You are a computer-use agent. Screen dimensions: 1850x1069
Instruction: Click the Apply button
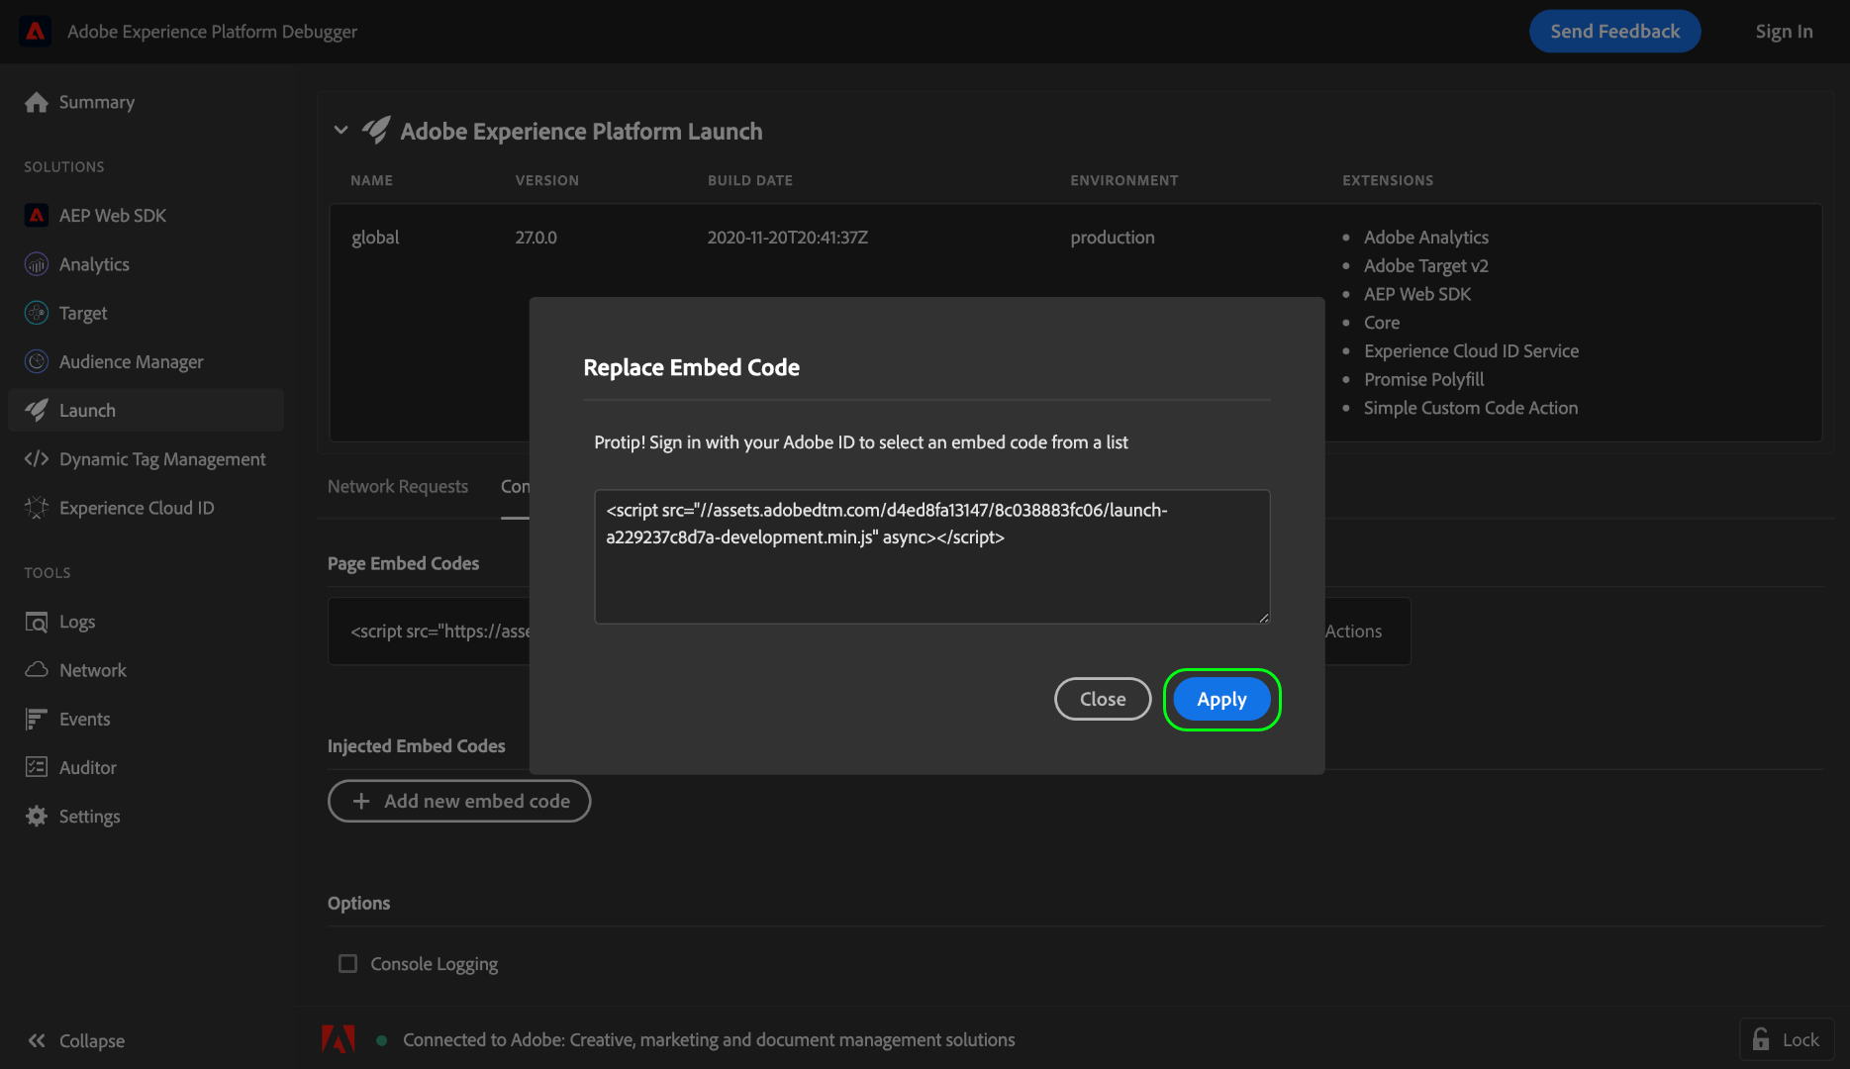pos(1221,699)
